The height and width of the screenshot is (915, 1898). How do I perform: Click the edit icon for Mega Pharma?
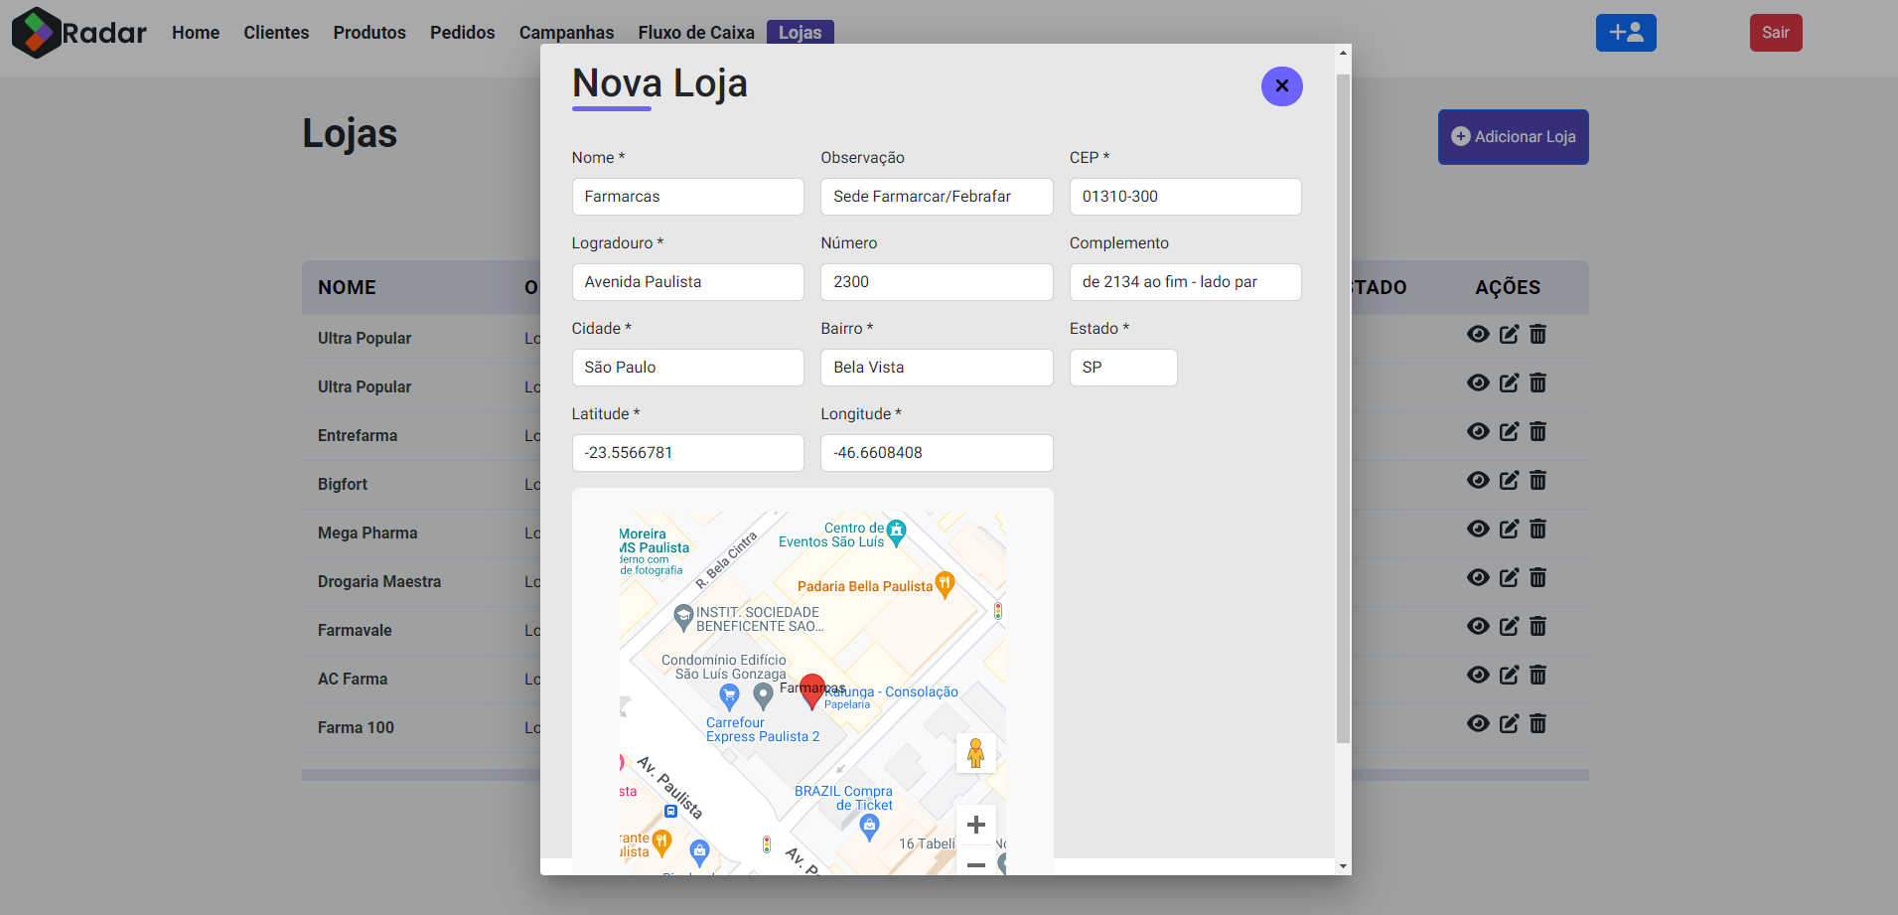point(1509,529)
